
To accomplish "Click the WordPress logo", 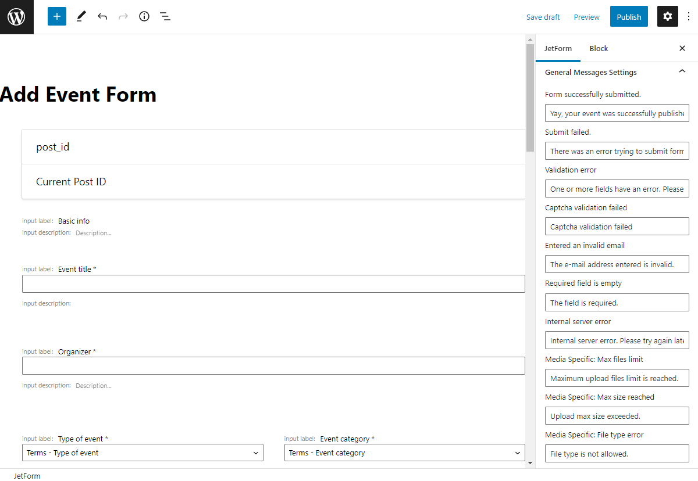I will point(16,16).
